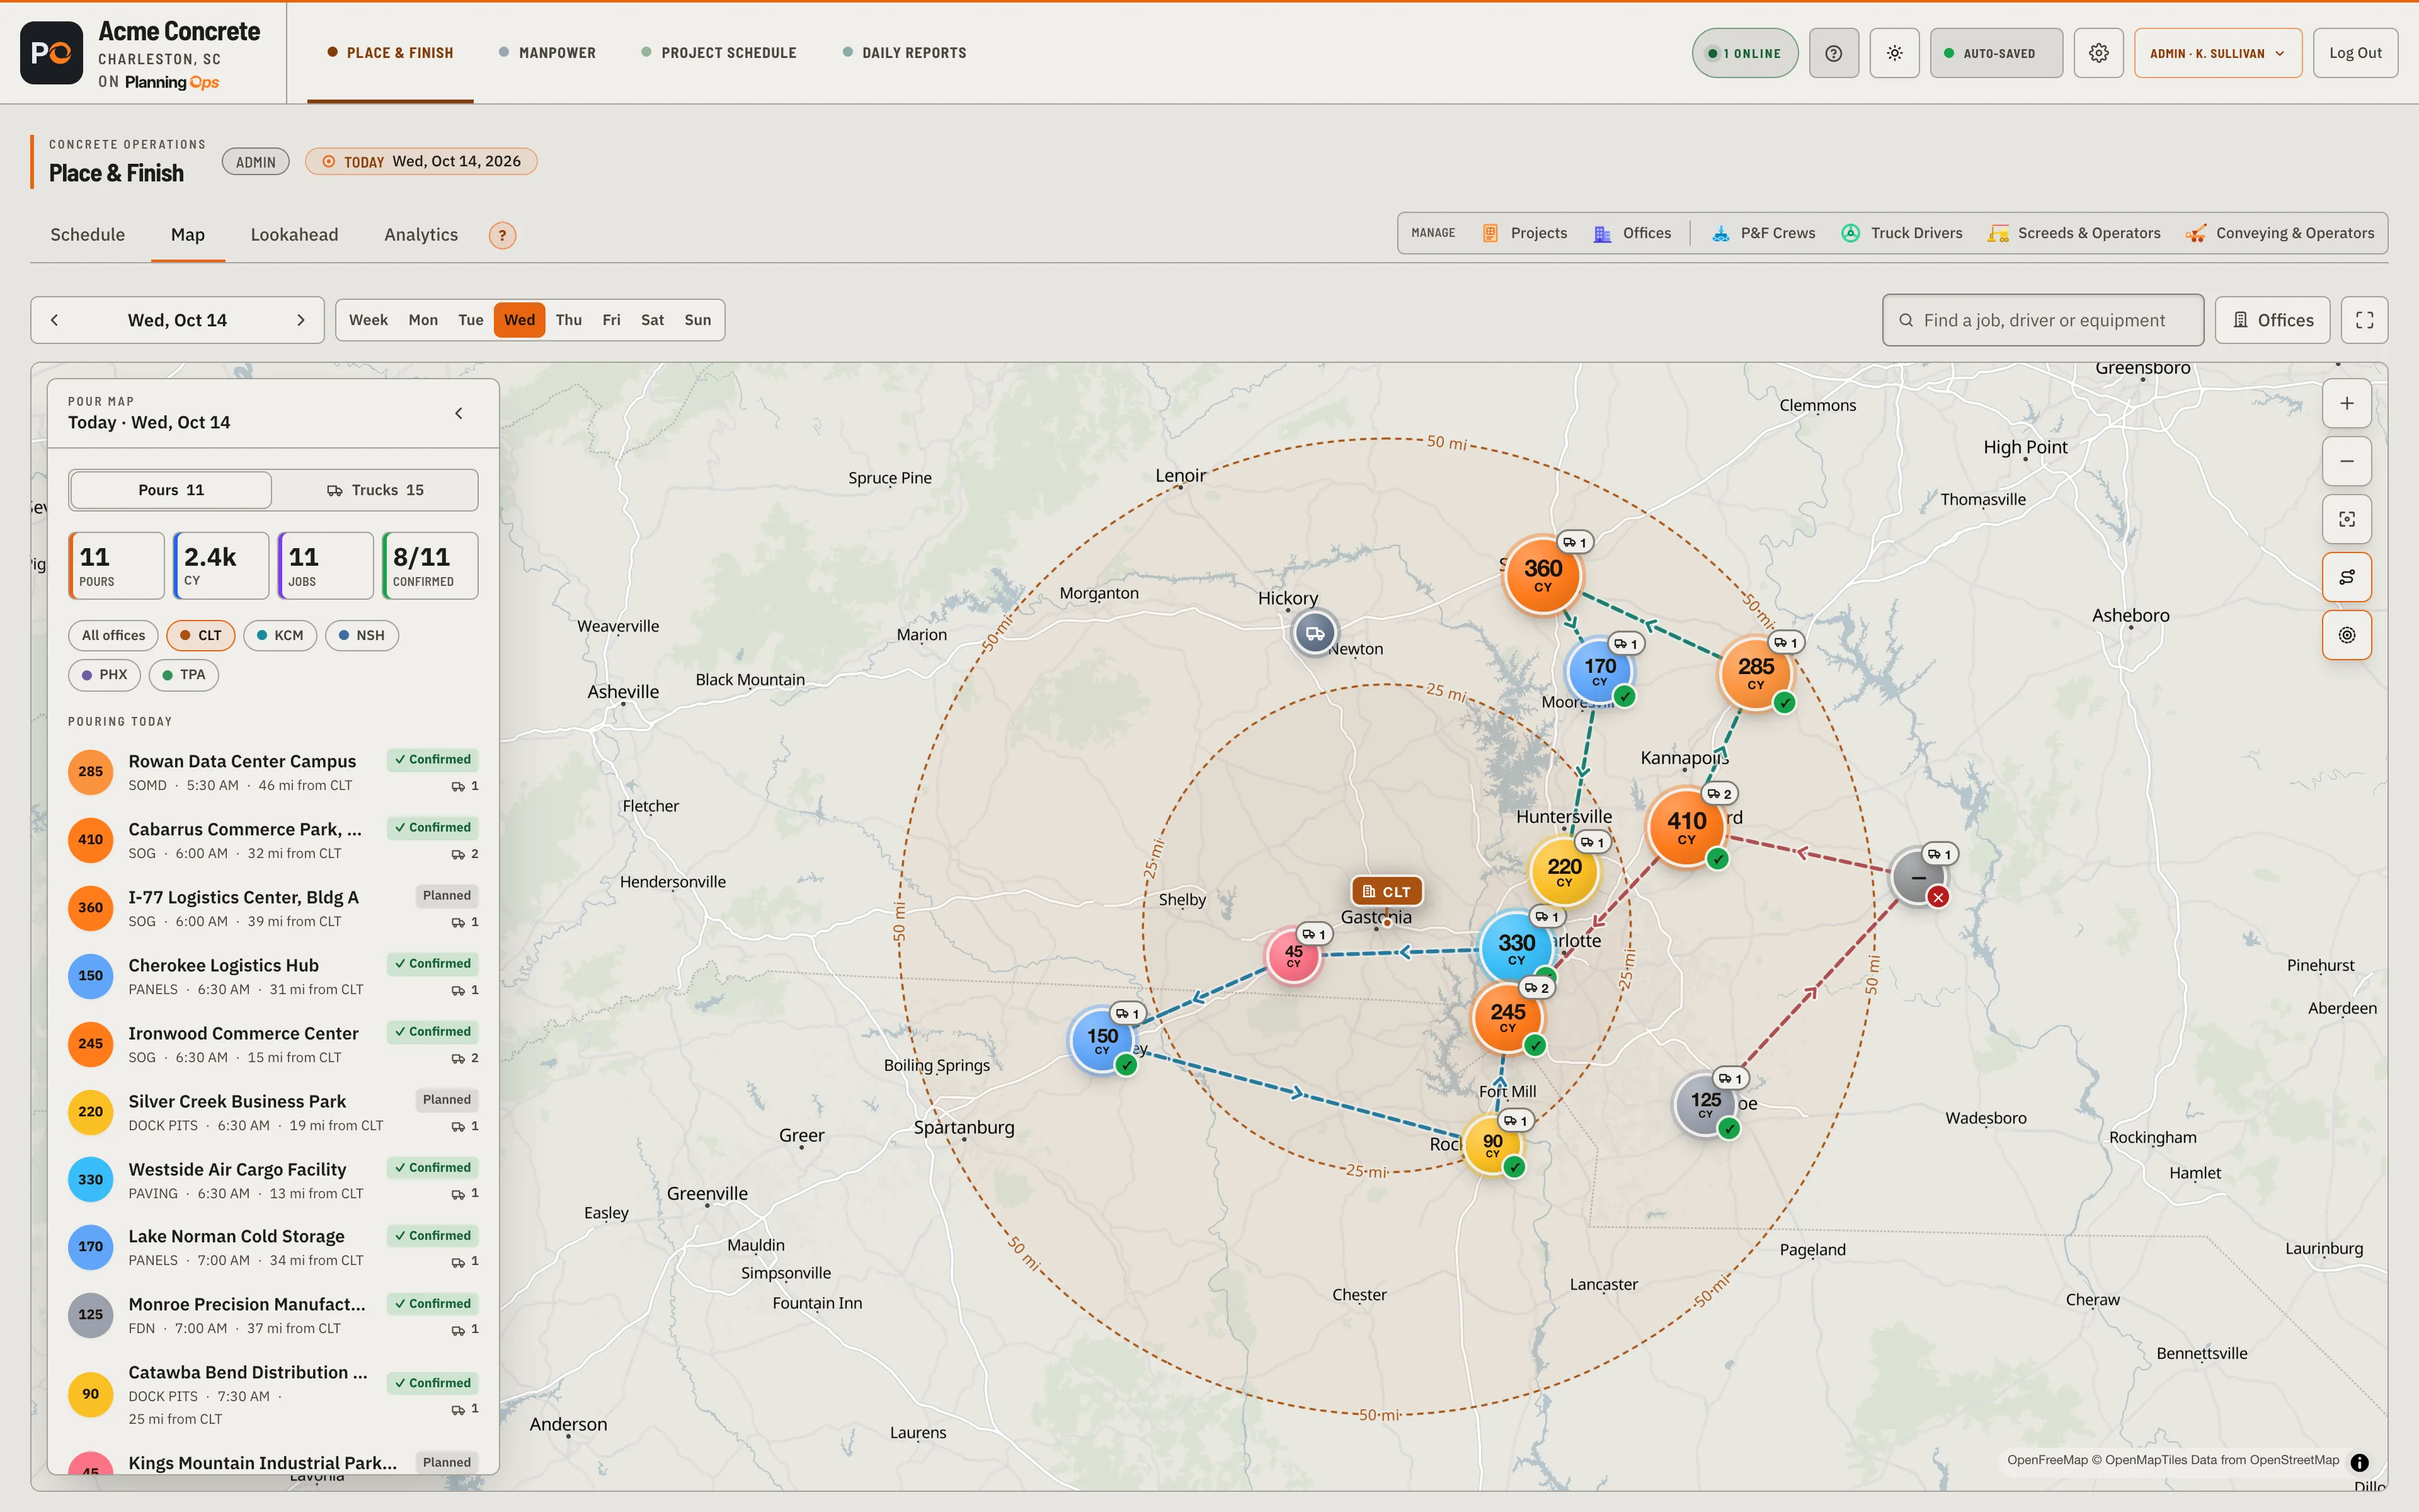Click the Log Out button
The width and height of the screenshot is (2419, 1512).
2355,53
